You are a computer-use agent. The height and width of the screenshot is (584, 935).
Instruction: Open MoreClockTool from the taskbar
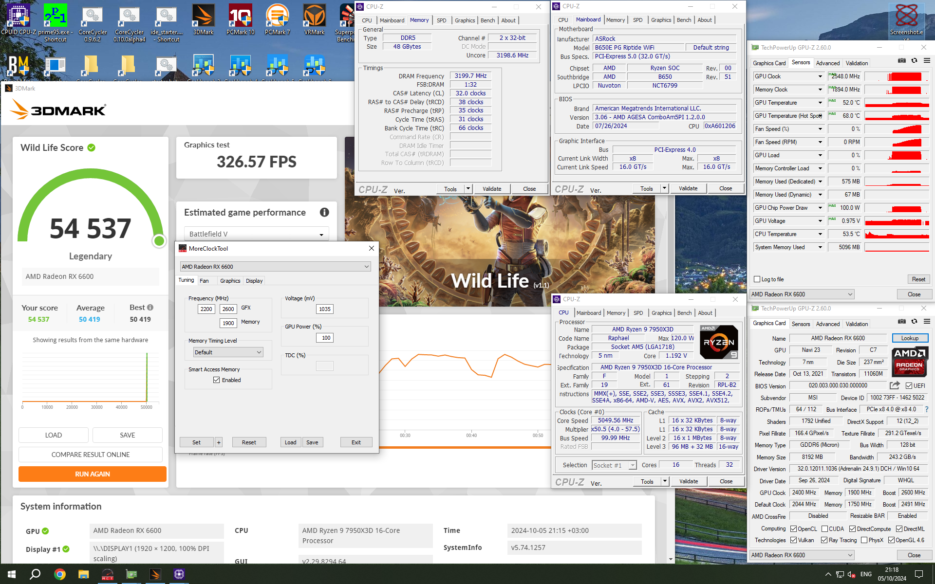click(108, 574)
